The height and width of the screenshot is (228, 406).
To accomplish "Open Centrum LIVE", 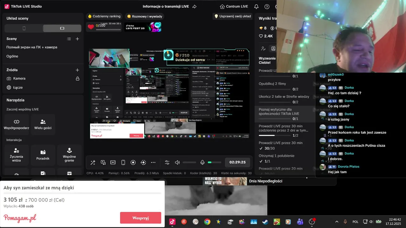I will (x=234, y=6).
